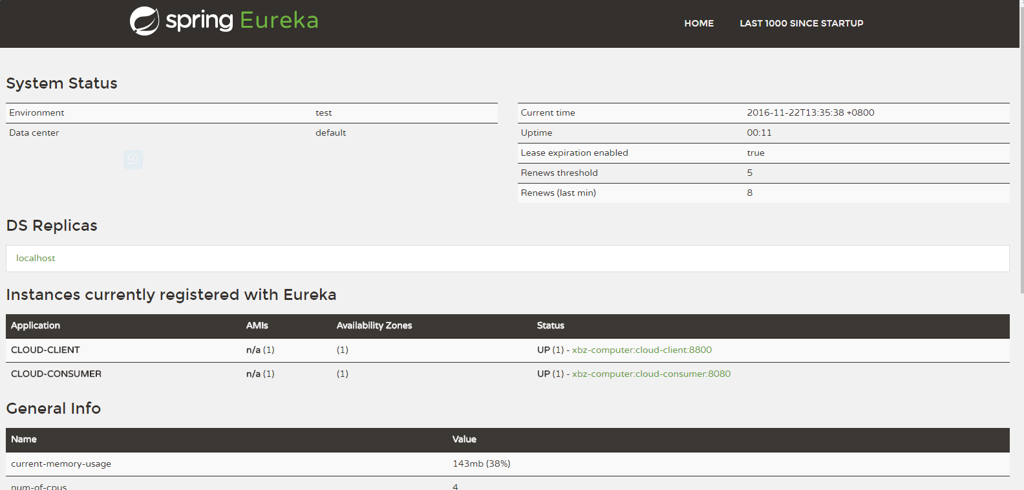
Task: Click the Value column header
Action: [464, 440]
